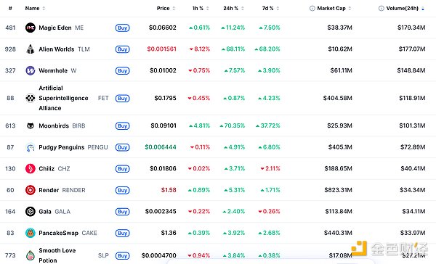This screenshot has height=264, width=436.
Task: Sort by 24h % column arrows
Action: click(x=243, y=8)
